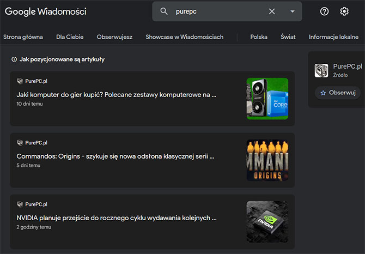Click PurePC.pl source icon on NVIDIA article
This screenshot has width=365, height=254.
click(20, 204)
